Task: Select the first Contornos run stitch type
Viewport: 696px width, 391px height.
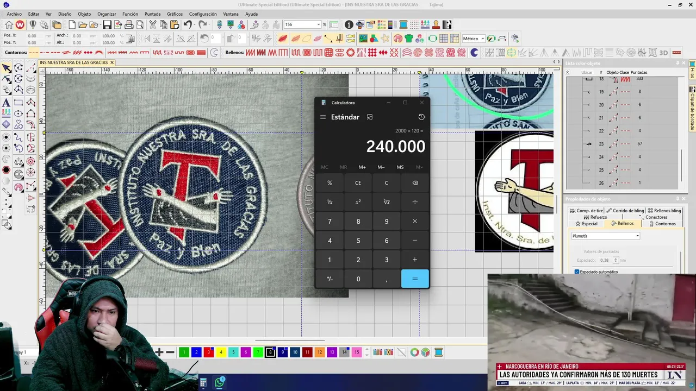Action: click(x=34, y=53)
